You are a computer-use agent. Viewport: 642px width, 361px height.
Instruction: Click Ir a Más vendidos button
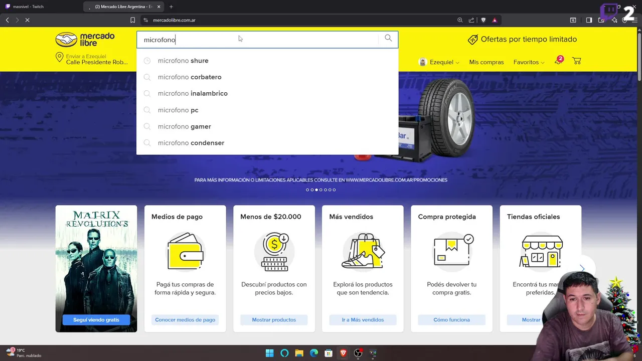pyautogui.click(x=363, y=320)
